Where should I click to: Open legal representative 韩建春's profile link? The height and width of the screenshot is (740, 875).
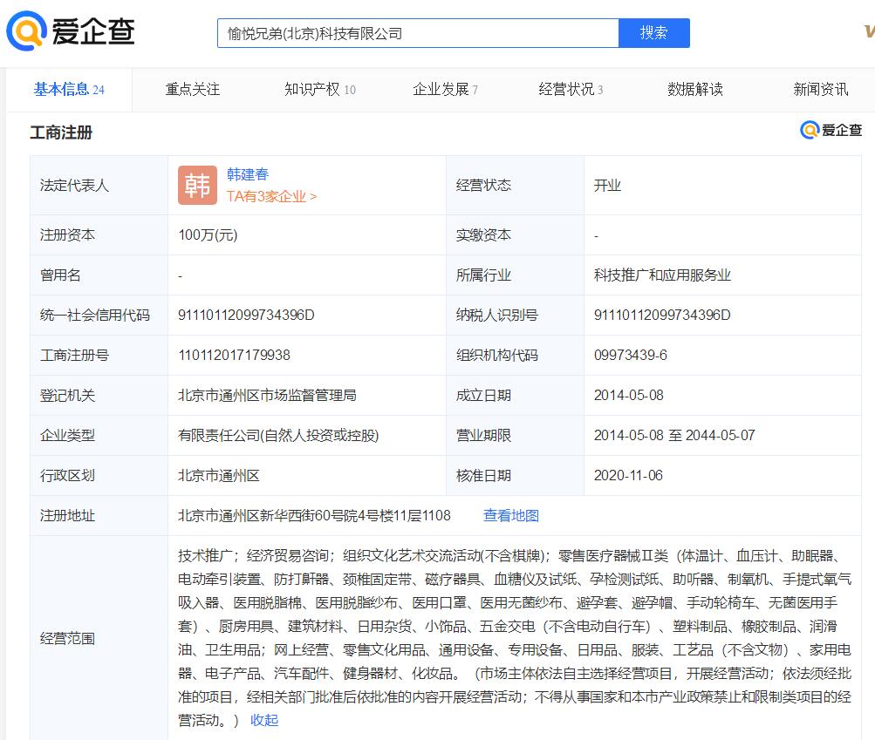click(248, 174)
